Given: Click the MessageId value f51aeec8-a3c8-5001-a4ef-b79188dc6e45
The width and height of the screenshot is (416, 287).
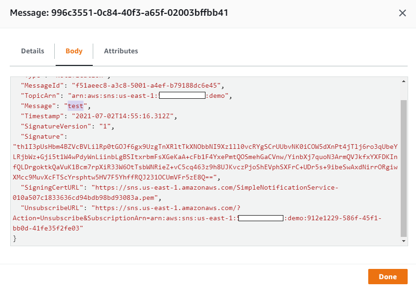Looking at the screenshot, I should pos(146,85).
